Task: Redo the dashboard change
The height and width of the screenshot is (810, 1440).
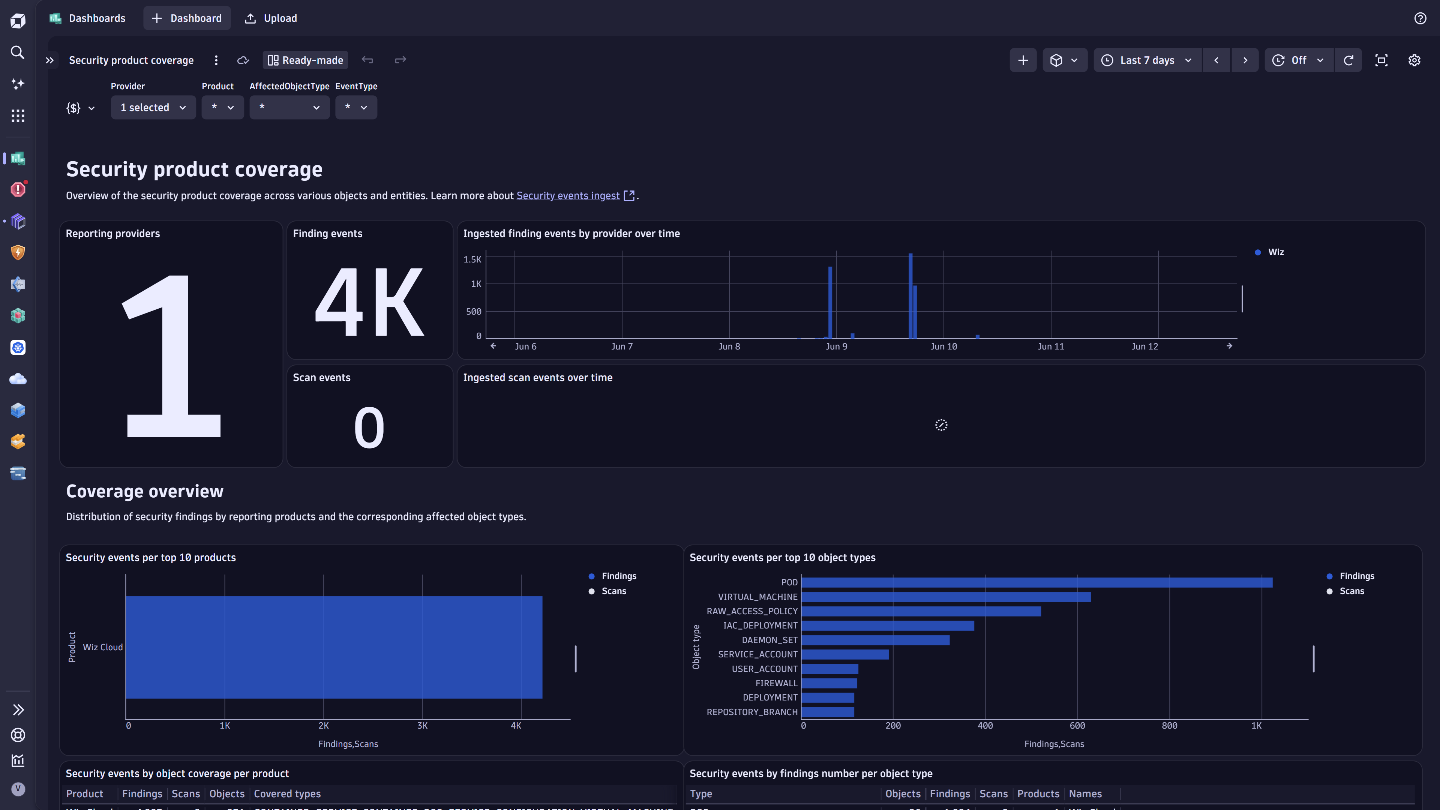Action: click(x=400, y=60)
